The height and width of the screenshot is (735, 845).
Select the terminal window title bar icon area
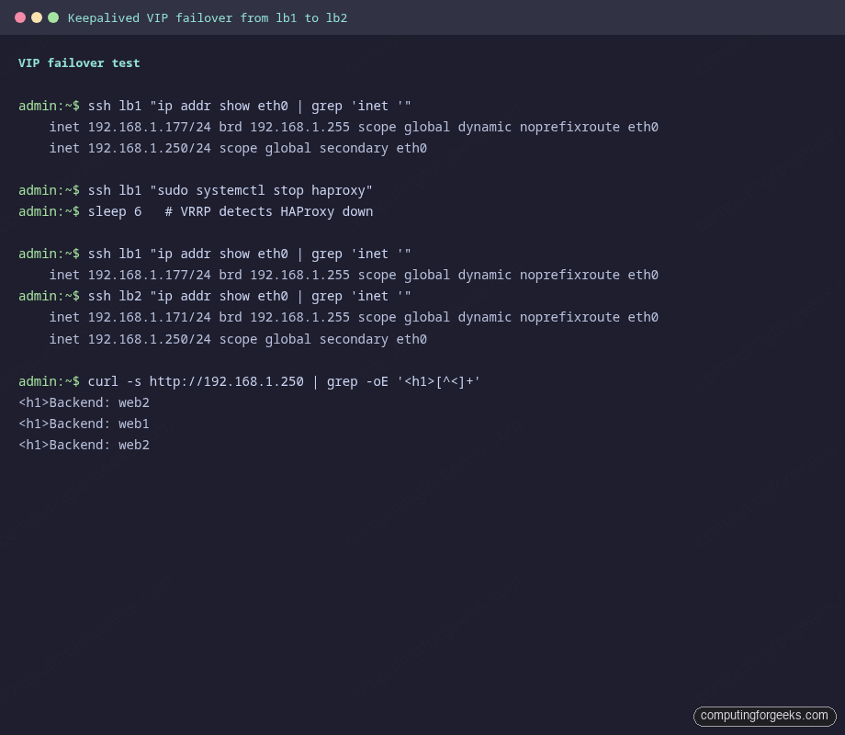tap(37, 17)
